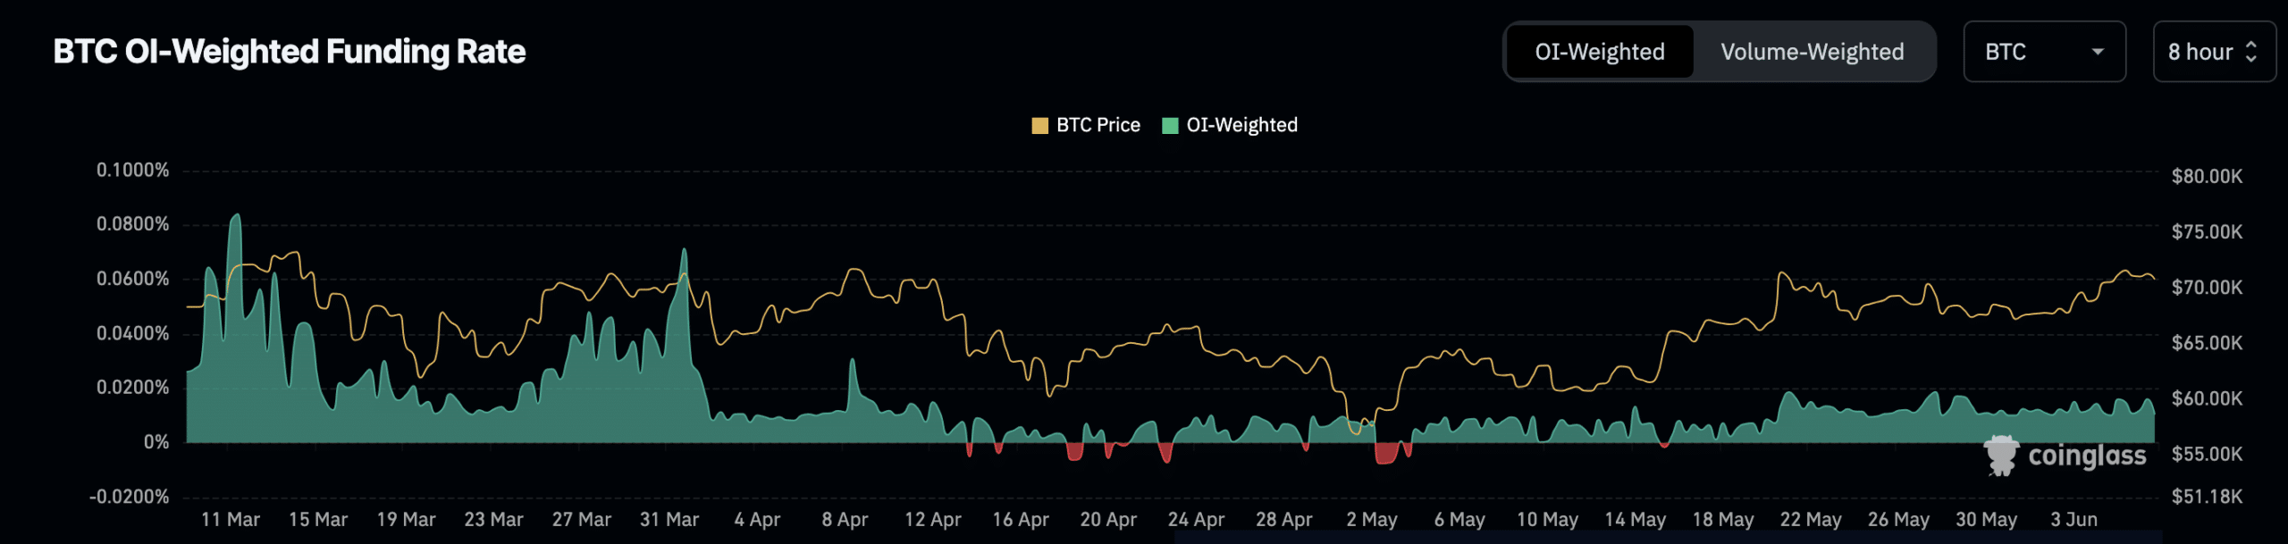
Task: Open the BTC coin dropdown
Action: [x=2044, y=52]
